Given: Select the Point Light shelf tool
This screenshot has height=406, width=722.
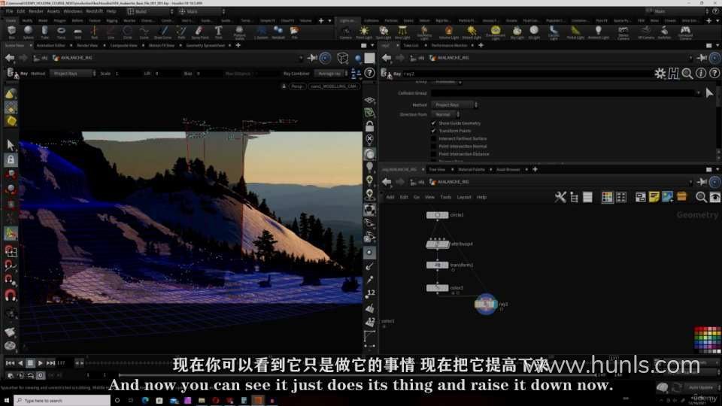Looking at the screenshot, I should pyautogui.click(x=364, y=32).
